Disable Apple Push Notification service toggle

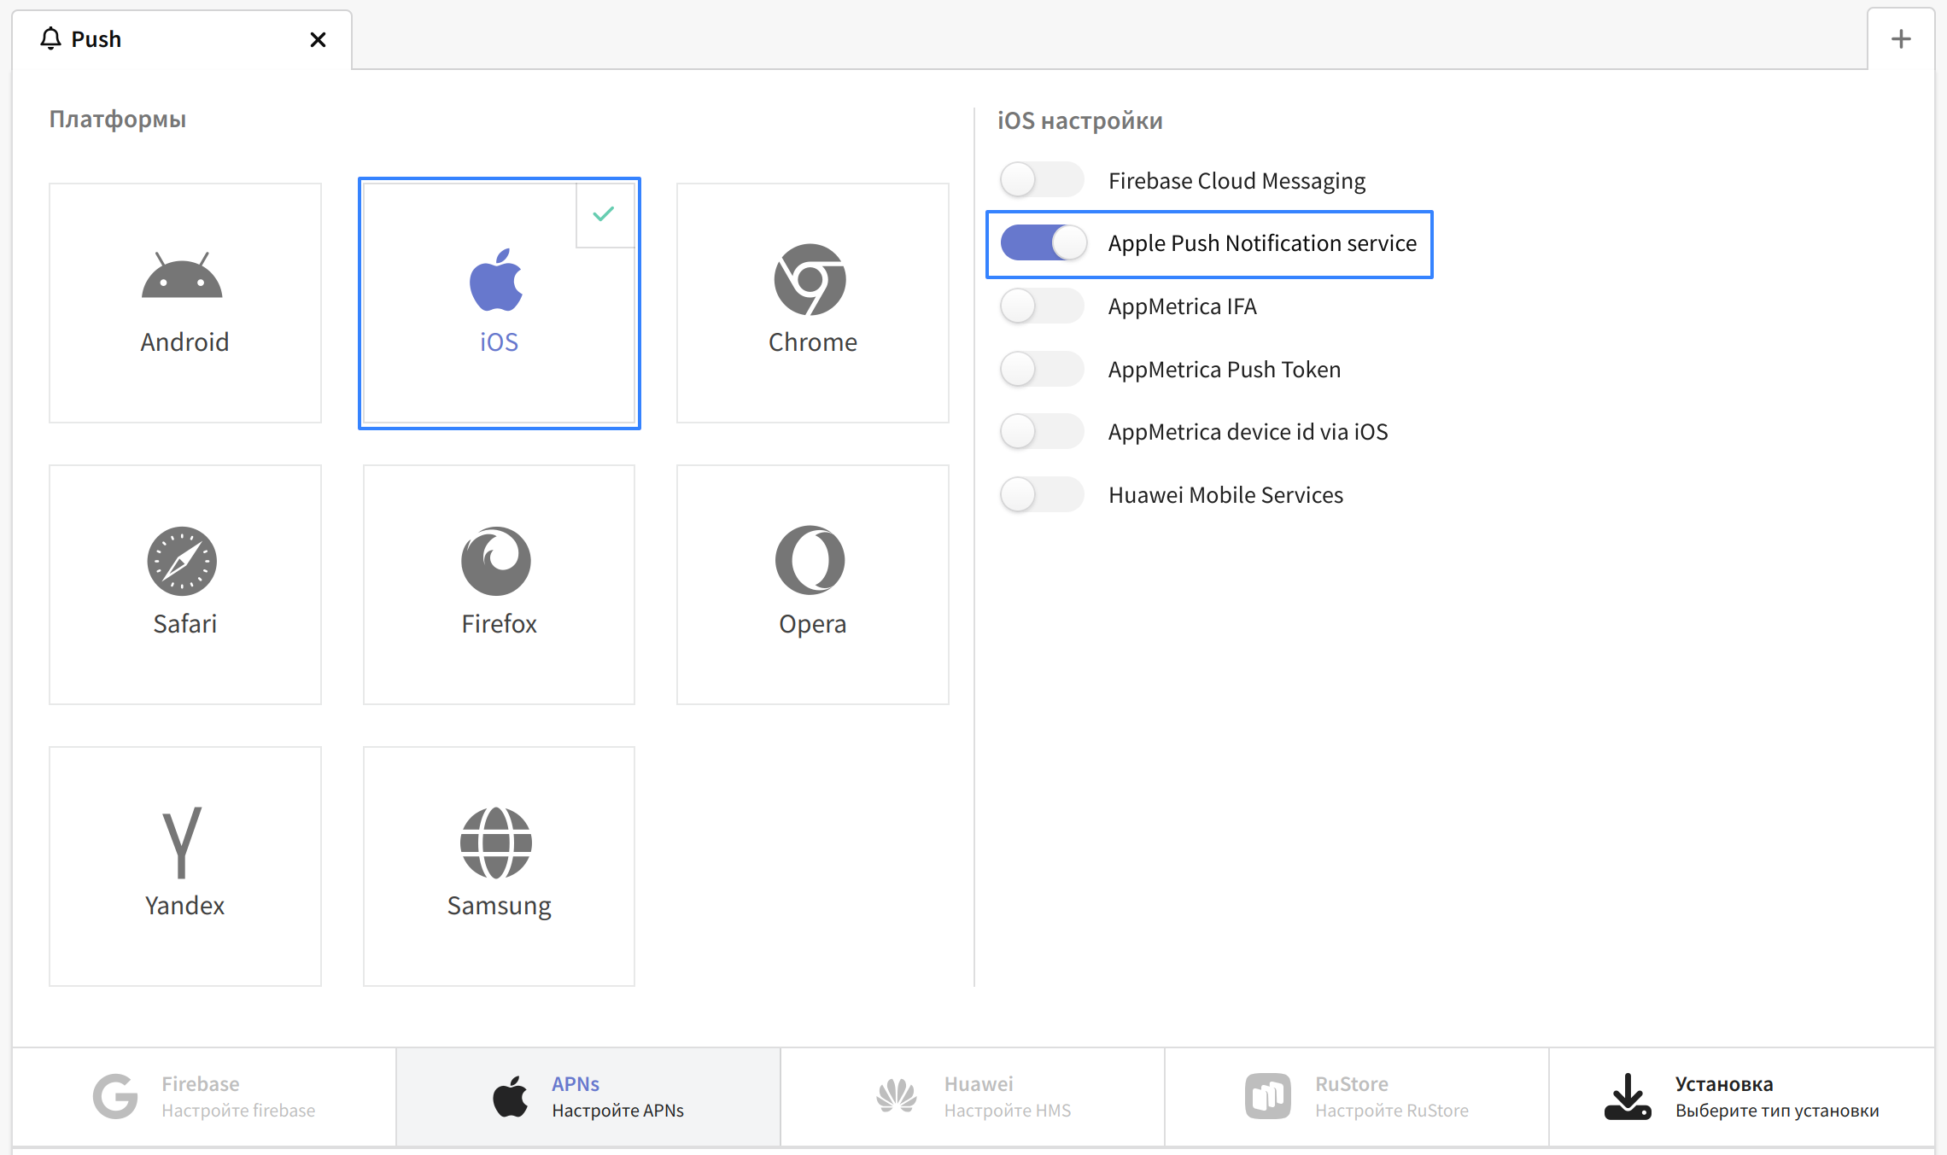(x=1044, y=243)
